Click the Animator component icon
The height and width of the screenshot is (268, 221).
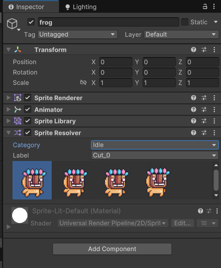point(18,109)
